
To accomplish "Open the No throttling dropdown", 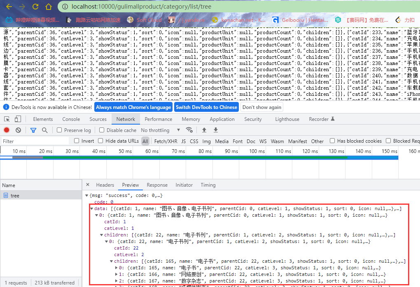I will point(160,130).
